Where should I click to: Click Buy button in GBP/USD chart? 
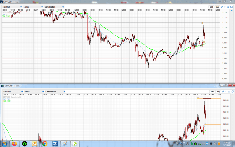click(218, 92)
